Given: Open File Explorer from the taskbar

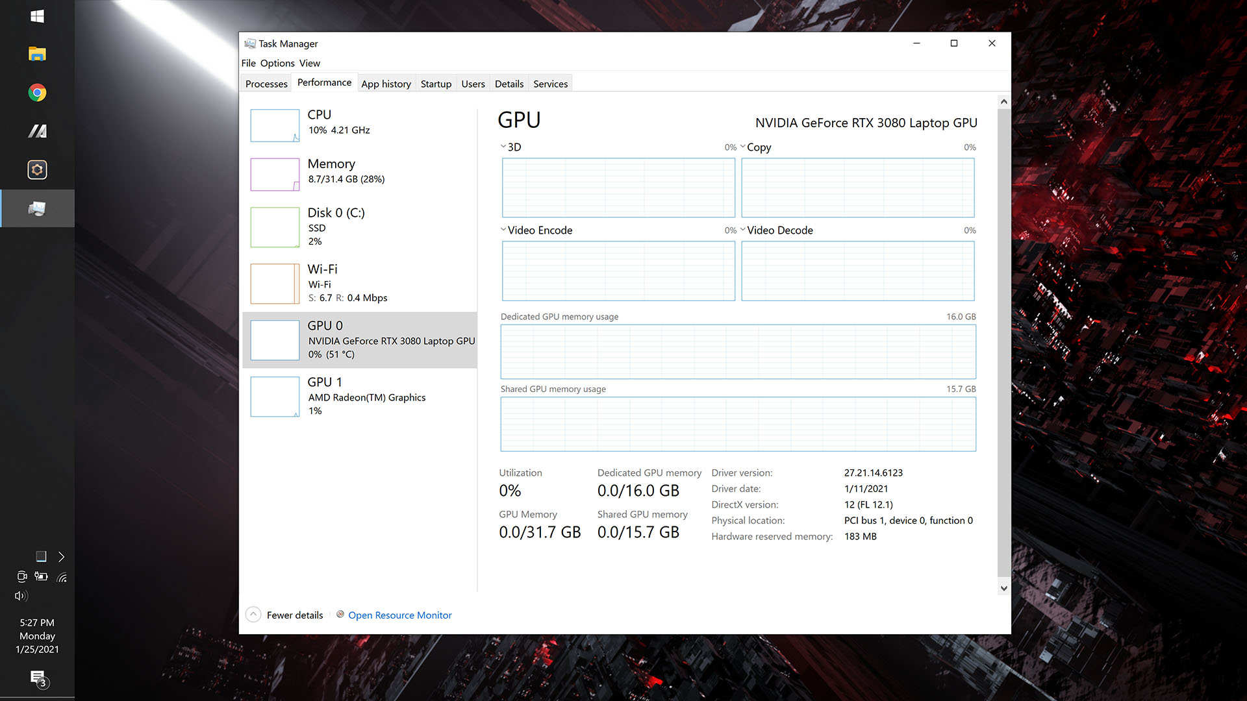Looking at the screenshot, I should [x=37, y=54].
